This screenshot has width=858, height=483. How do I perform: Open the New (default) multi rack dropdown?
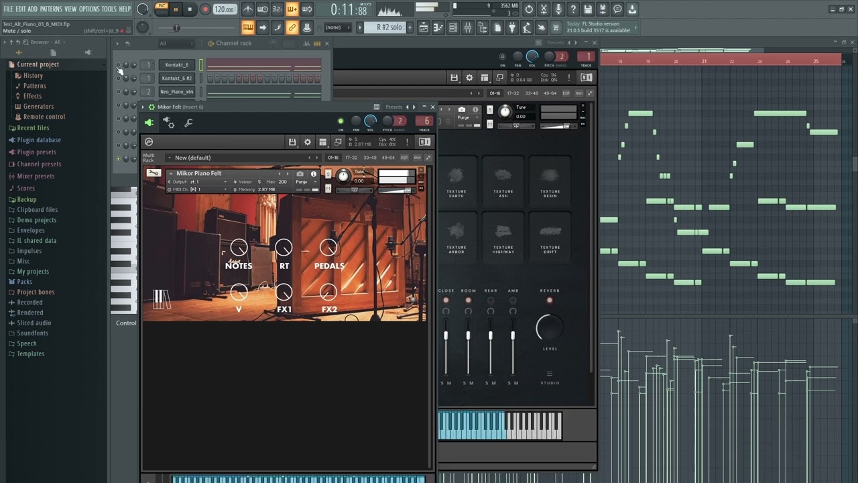pos(170,158)
